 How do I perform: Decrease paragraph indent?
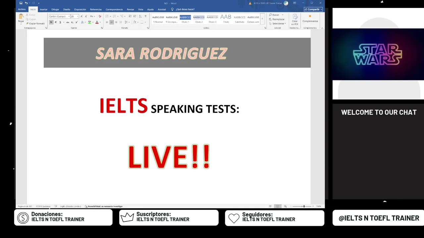(x=130, y=16)
